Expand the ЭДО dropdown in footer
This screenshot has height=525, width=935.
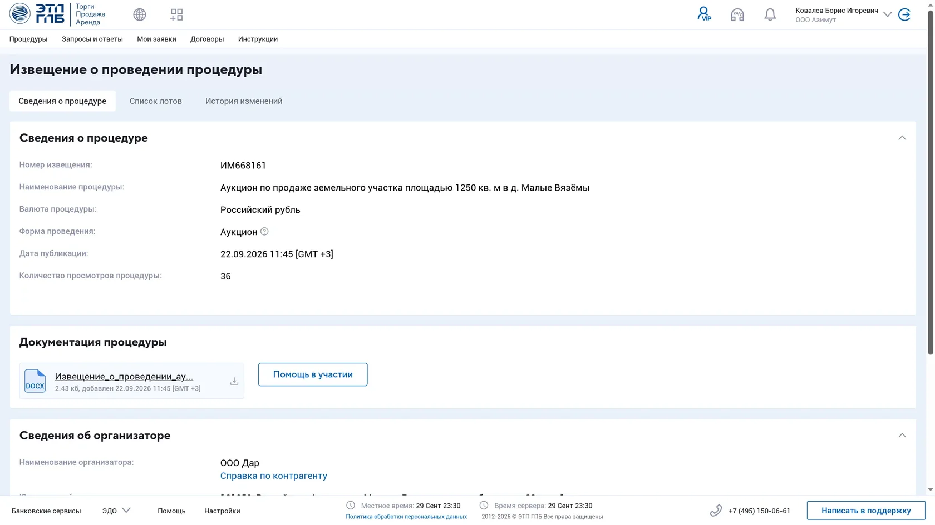point(116,511)
